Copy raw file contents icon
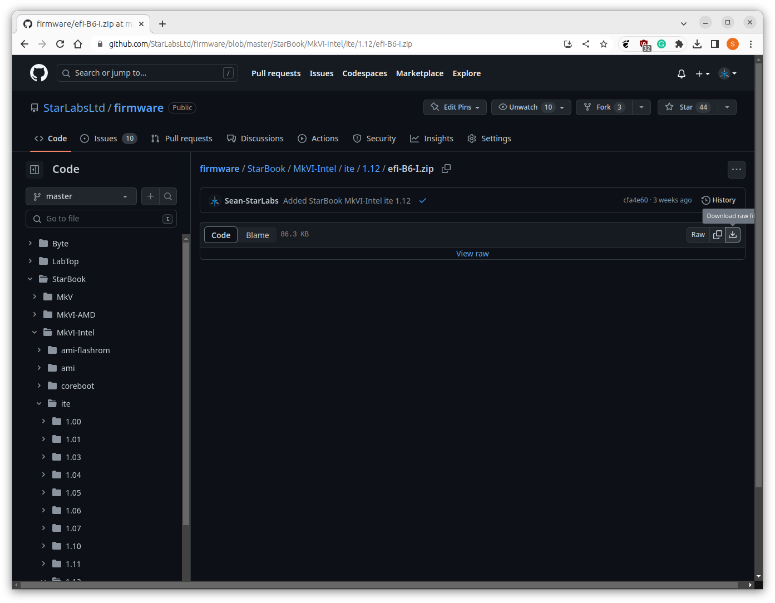Screen dimensions: 775x603 pyautogui.click(x=717, y=235)
